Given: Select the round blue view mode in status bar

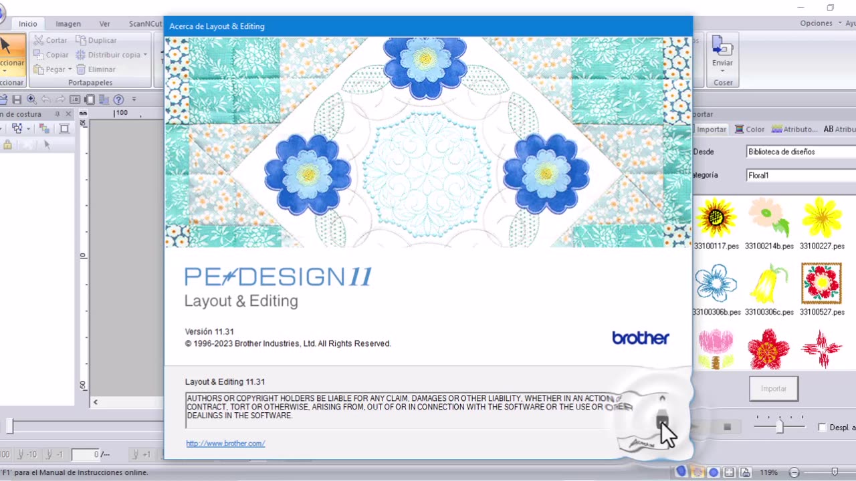Looking at the screenshot, I should (714, 472).
